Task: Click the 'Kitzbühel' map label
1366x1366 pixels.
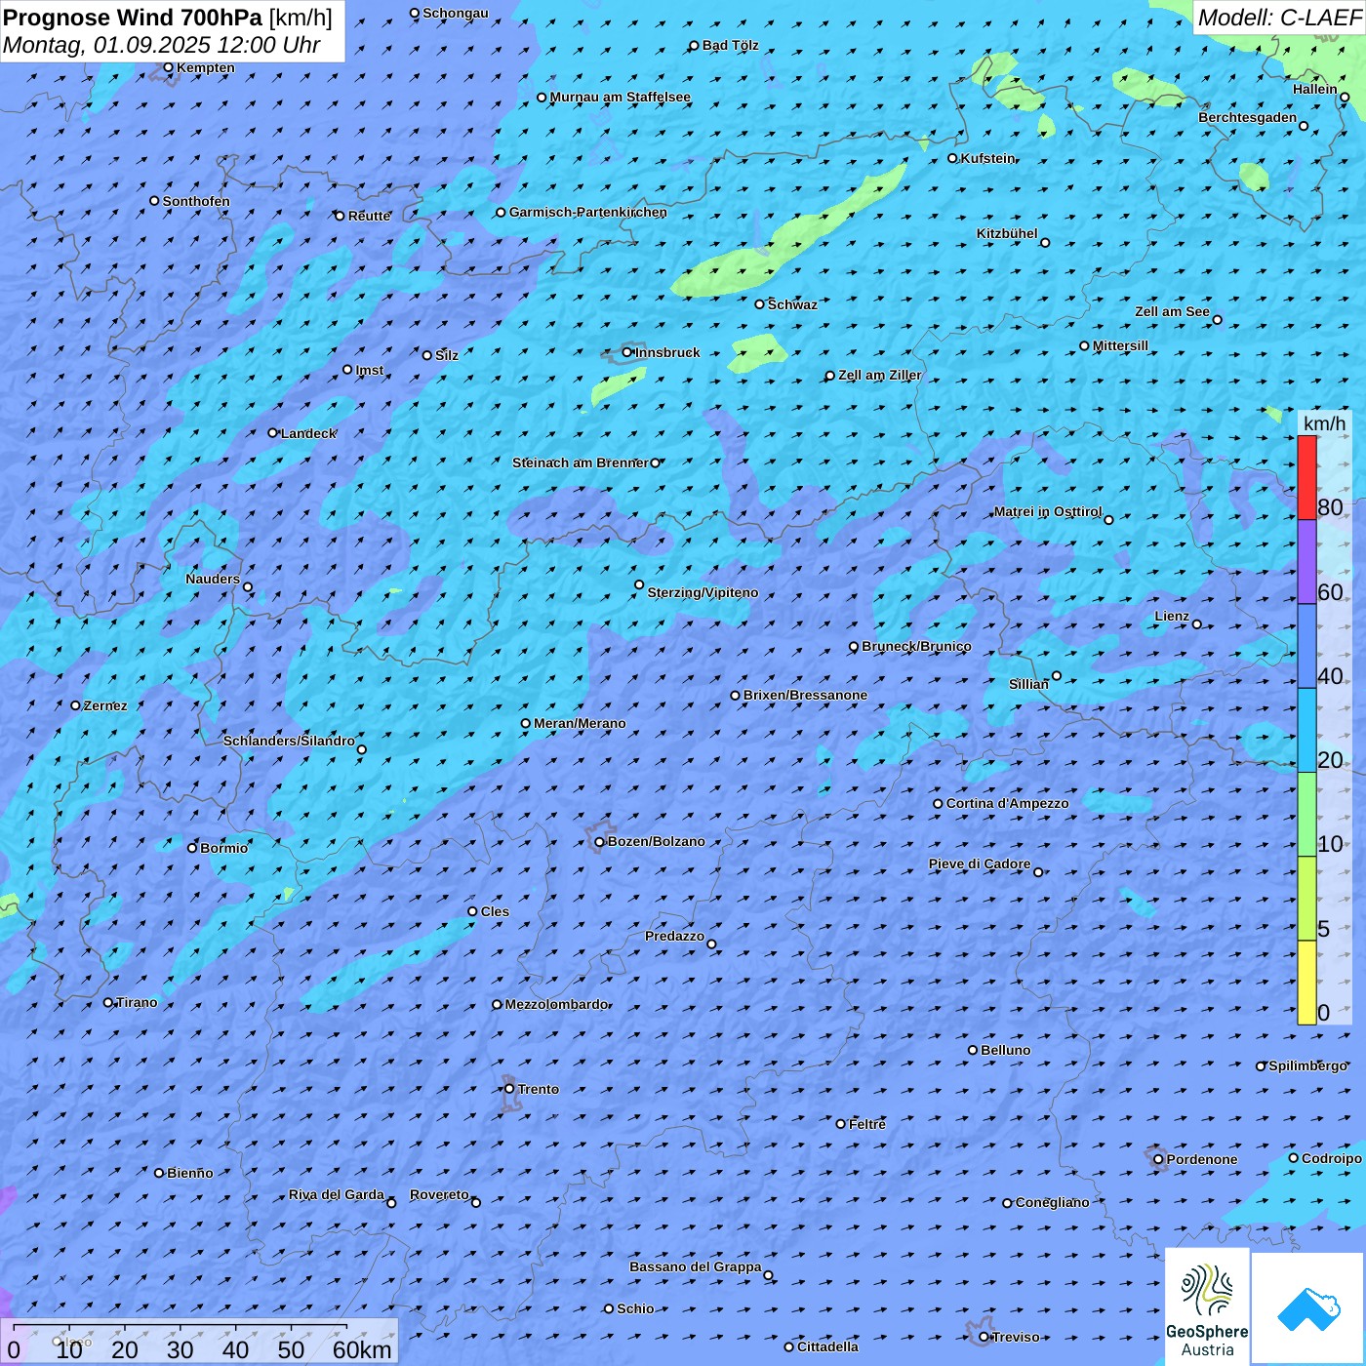Action: pos(1007,233)
